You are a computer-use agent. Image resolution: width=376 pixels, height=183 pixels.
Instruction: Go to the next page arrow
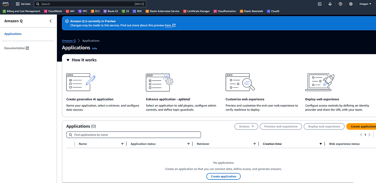click(369, 135)
